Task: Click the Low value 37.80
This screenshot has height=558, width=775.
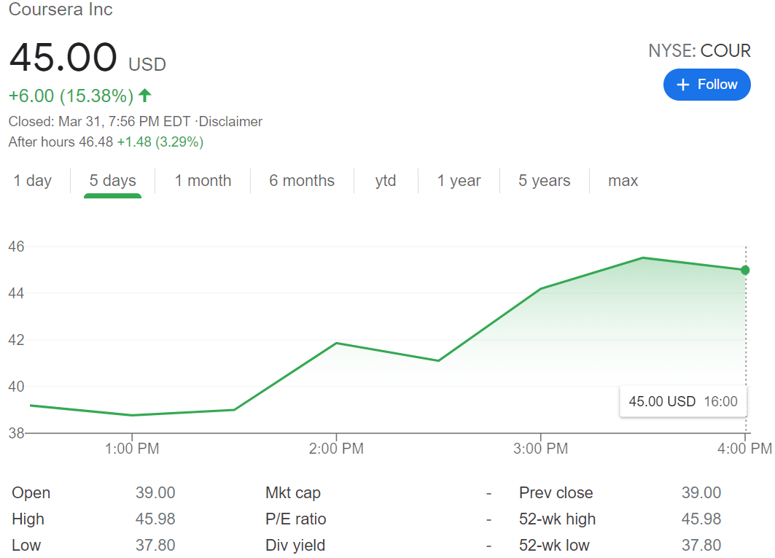Action: click(x=155, y=545)
